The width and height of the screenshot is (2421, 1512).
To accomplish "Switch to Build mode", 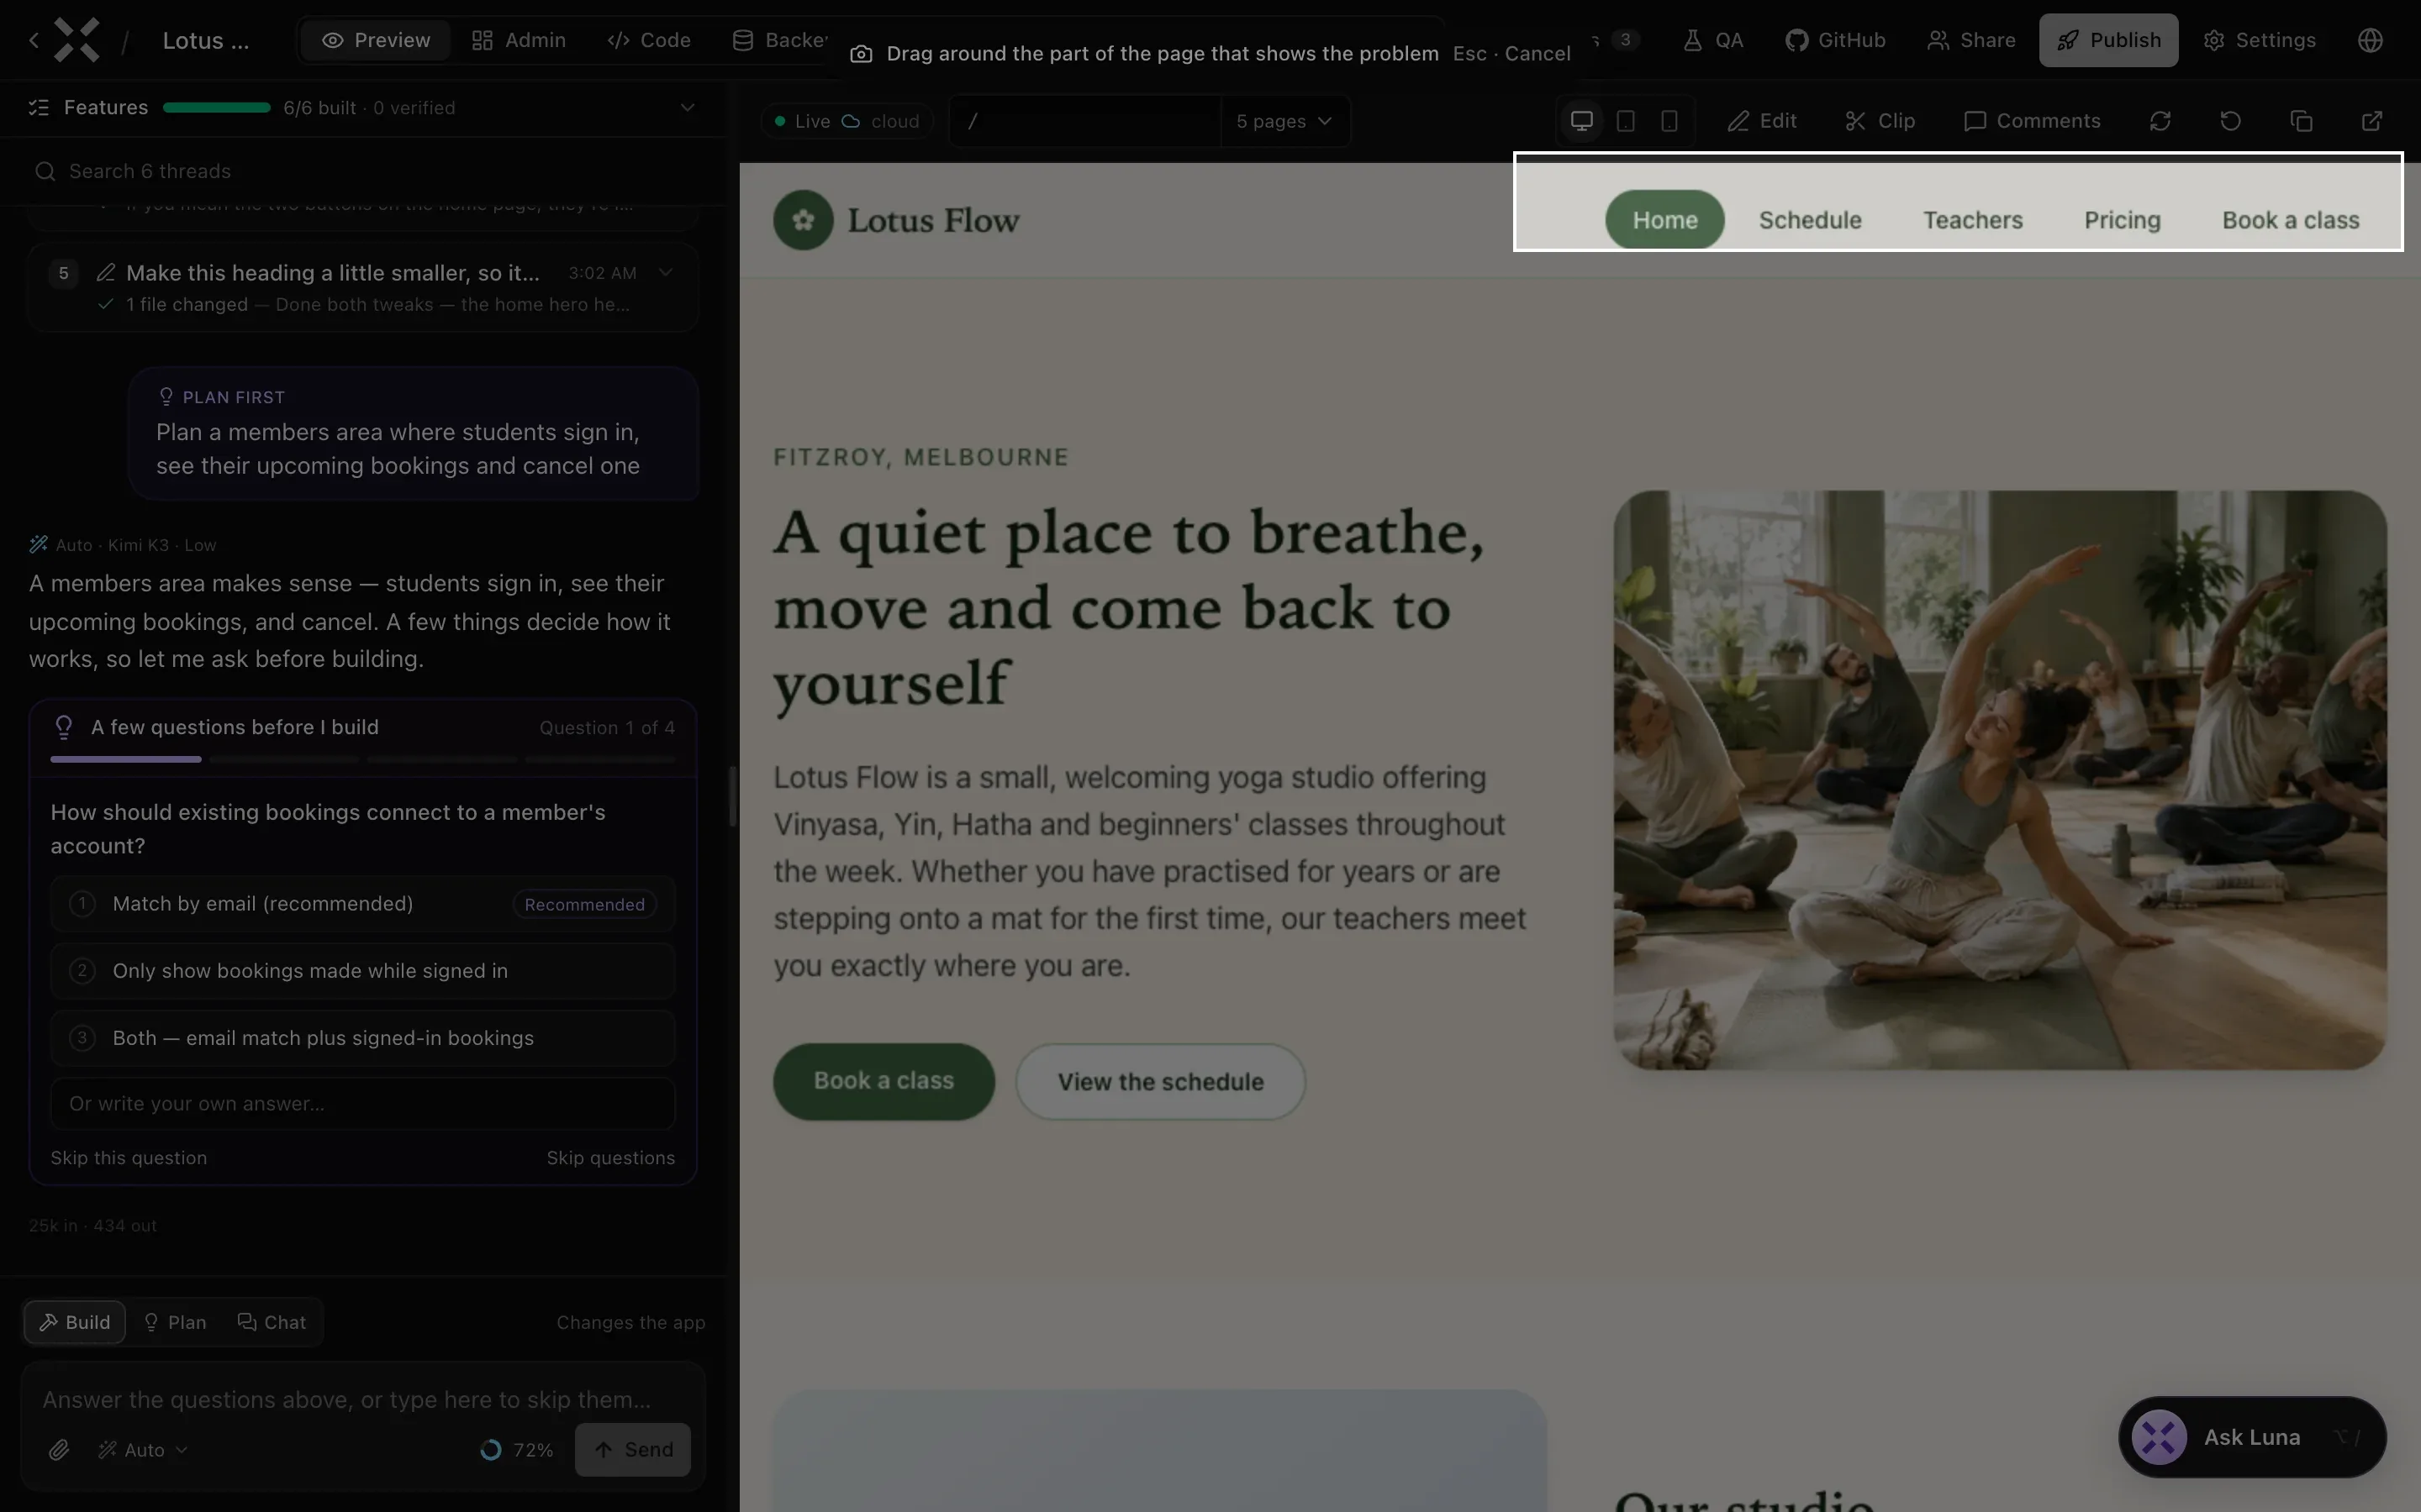I will pos(75,1322).
